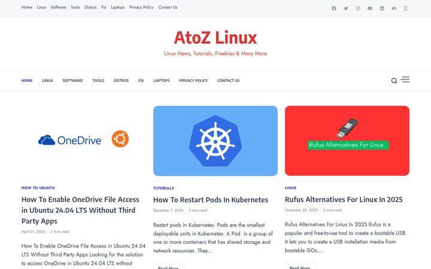Open the Instagram social icon
This screenshot has height=269, width=431.
tap(358, 8)
